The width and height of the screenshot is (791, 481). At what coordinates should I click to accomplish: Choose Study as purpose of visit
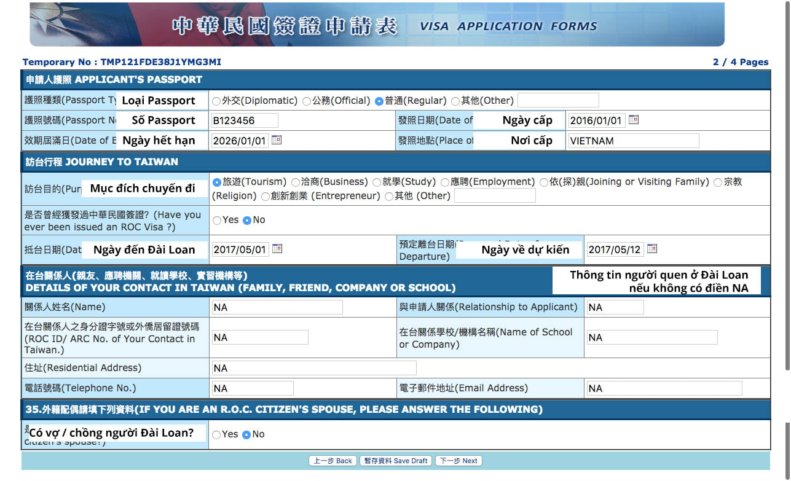click(x=377, y=182)
